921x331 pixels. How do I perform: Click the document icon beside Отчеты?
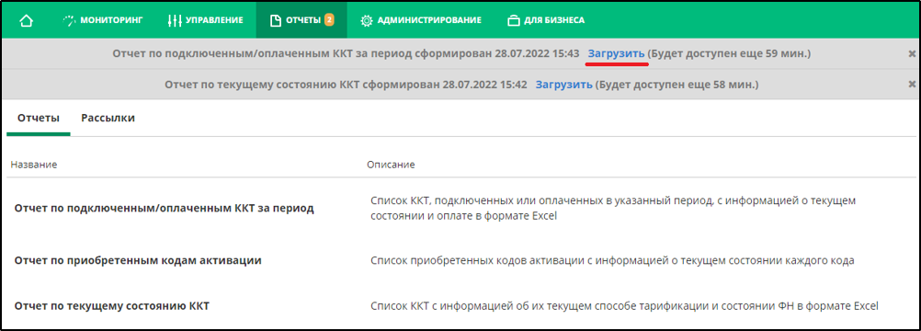275,20
